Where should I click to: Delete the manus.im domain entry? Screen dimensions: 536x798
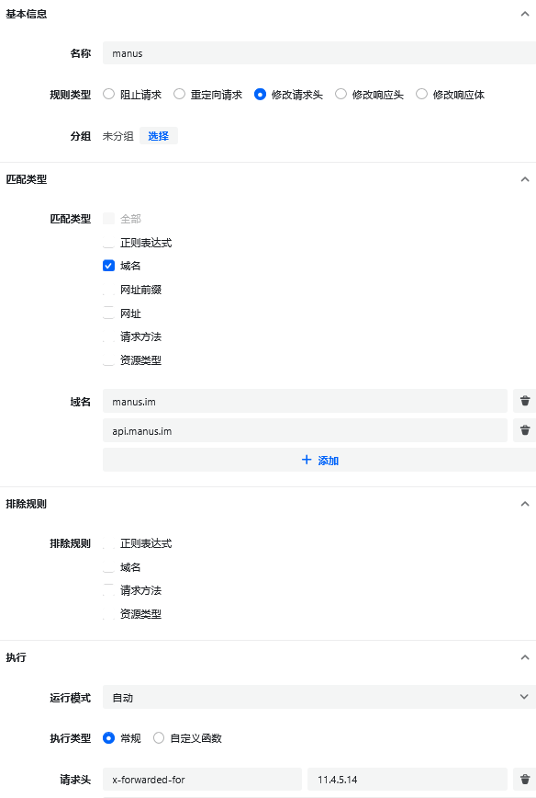[x=525, y=401]
